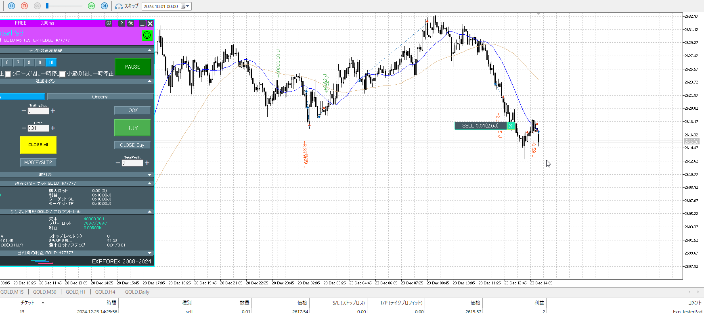This screenshot has height=313, width=704.
Task: Switch to the GOLD,H1 chart tab
Action: (x=75, y=292)
